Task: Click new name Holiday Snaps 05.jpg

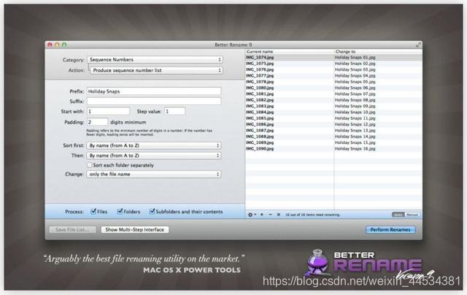Action: click(x=355, y=82)
